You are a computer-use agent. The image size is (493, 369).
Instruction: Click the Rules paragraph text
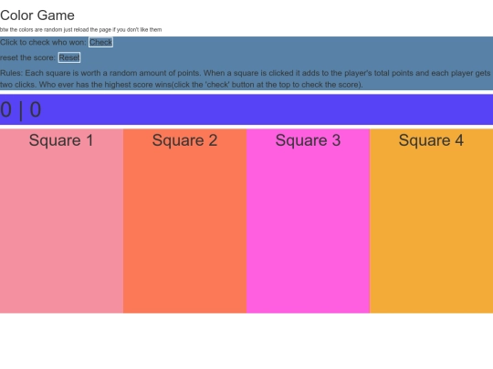click(246, 78)
